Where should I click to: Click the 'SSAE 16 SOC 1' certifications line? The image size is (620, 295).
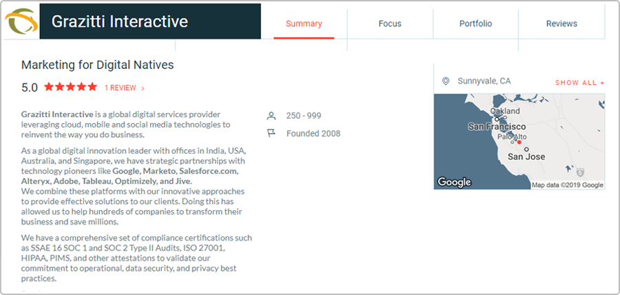click(x=123, y=248)
